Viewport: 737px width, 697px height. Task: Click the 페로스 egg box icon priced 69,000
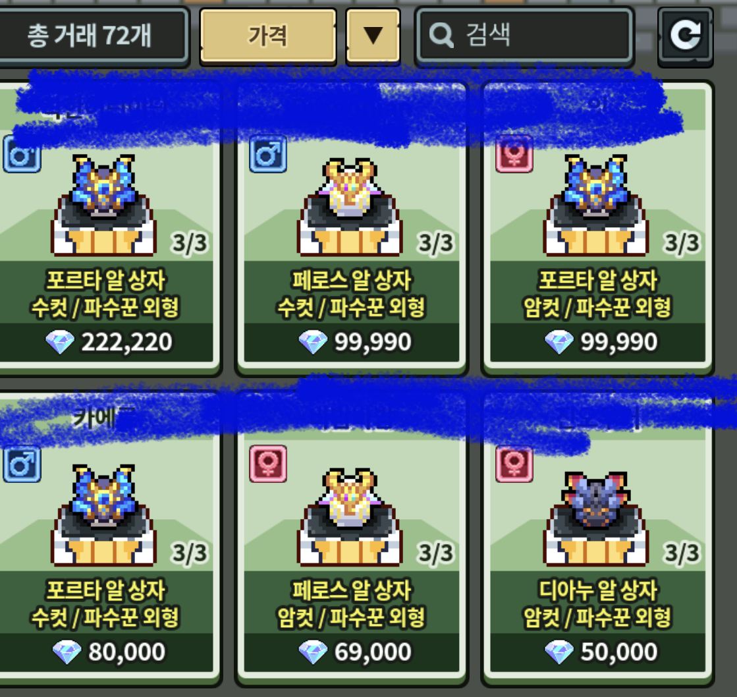coord(350,516)
